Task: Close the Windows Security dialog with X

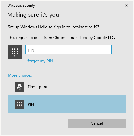Action: coord(127,6)
